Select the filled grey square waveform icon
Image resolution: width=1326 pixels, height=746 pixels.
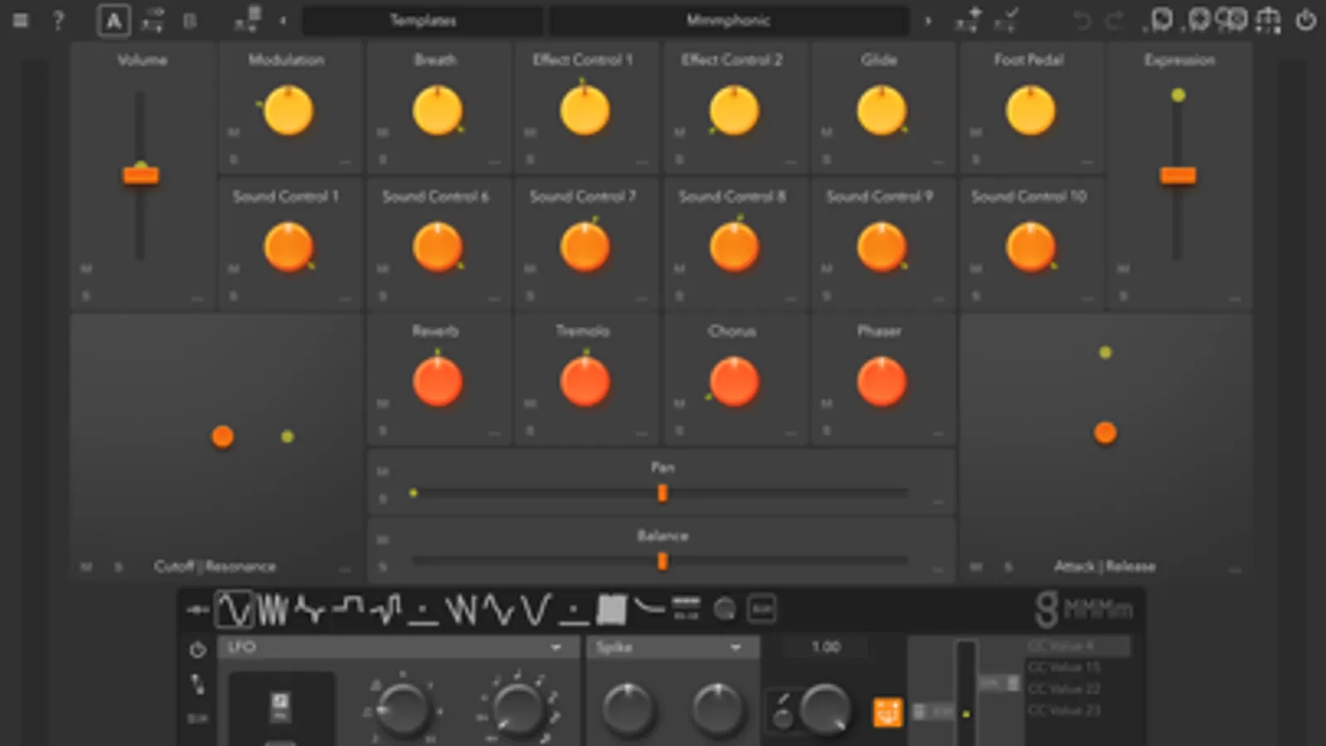coord(611,610)
